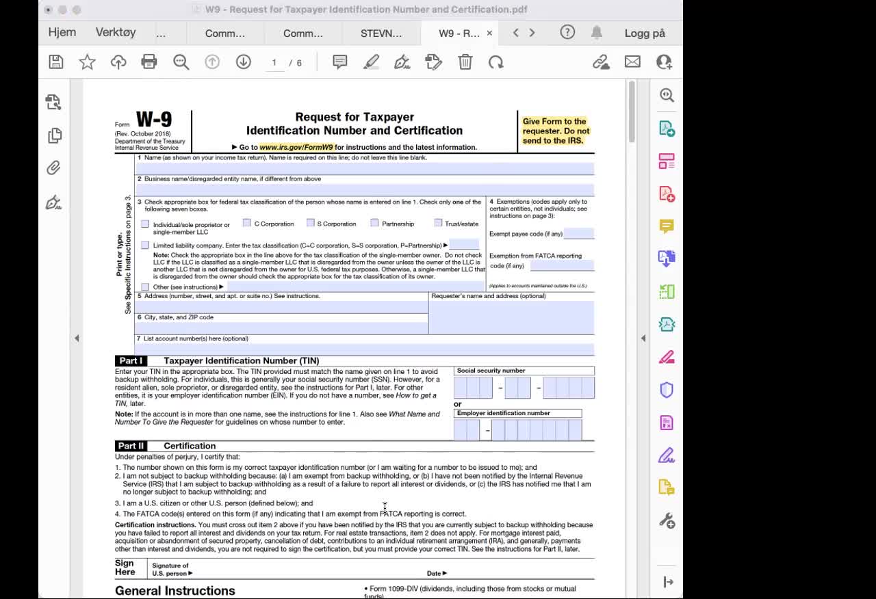Check the Trust/estate box

[x=439, y=223]
